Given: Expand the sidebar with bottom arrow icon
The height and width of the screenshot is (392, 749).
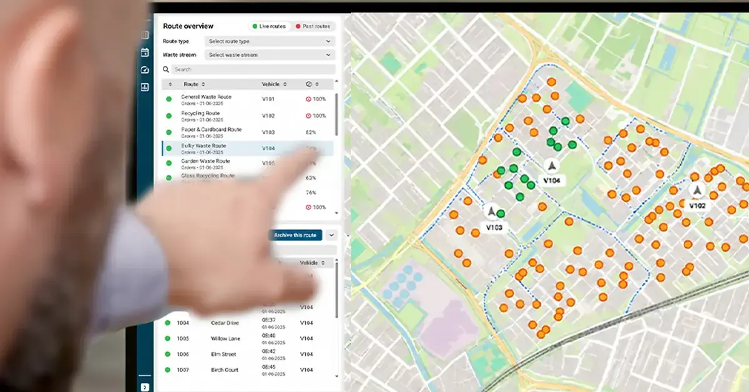Looking at the screenshot, I should [x=145, y=387].
